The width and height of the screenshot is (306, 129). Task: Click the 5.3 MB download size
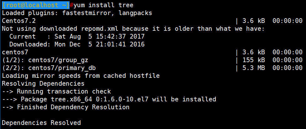coord(253,67)
